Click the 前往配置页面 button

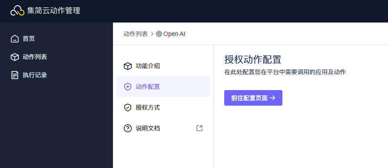(253, 98)
